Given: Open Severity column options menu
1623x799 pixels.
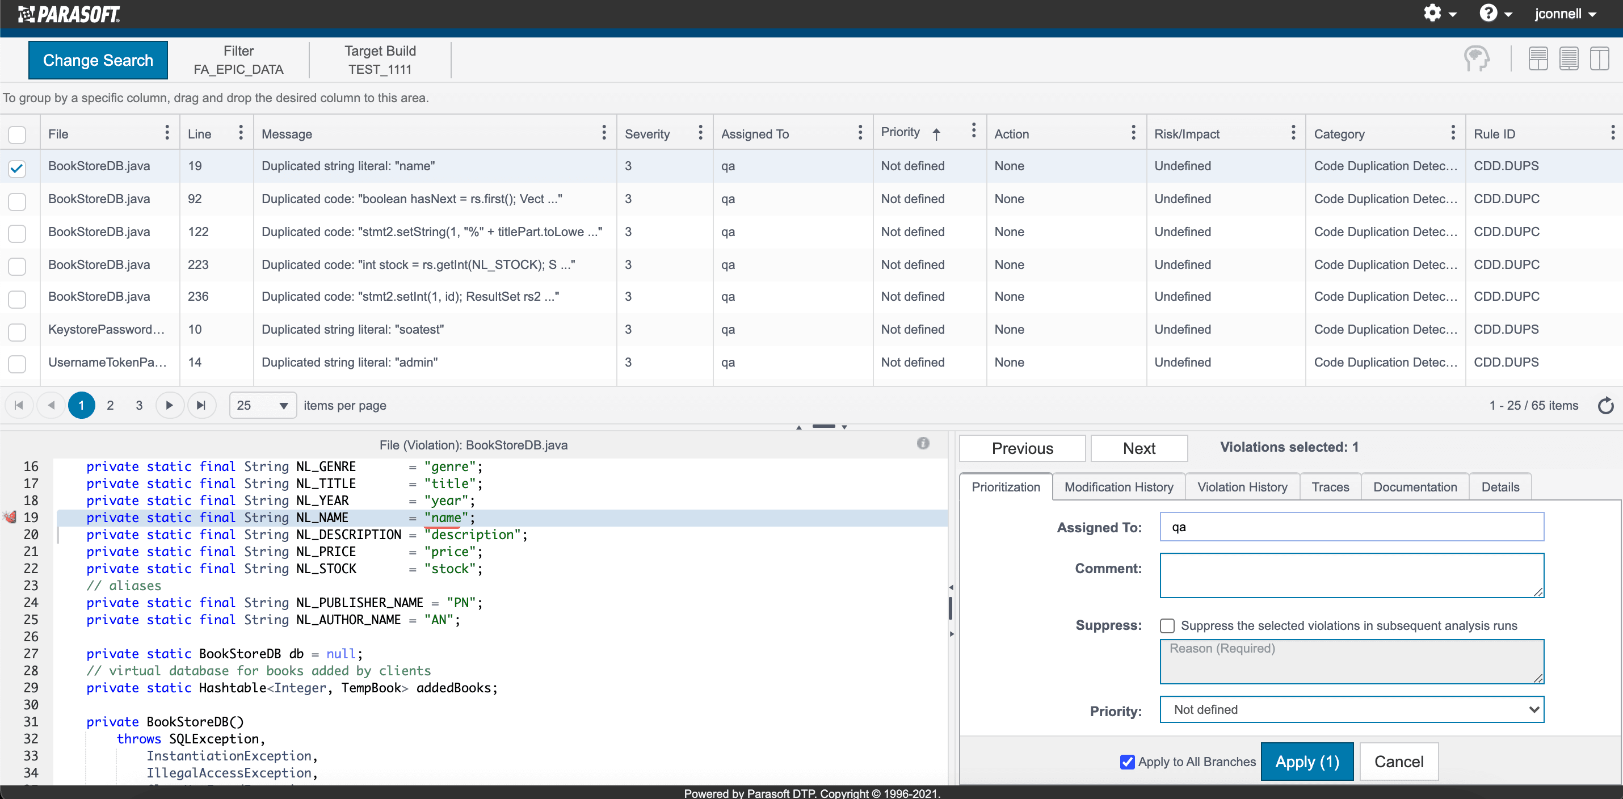Looking at the screenshot, I should click(x=700, y=132).
